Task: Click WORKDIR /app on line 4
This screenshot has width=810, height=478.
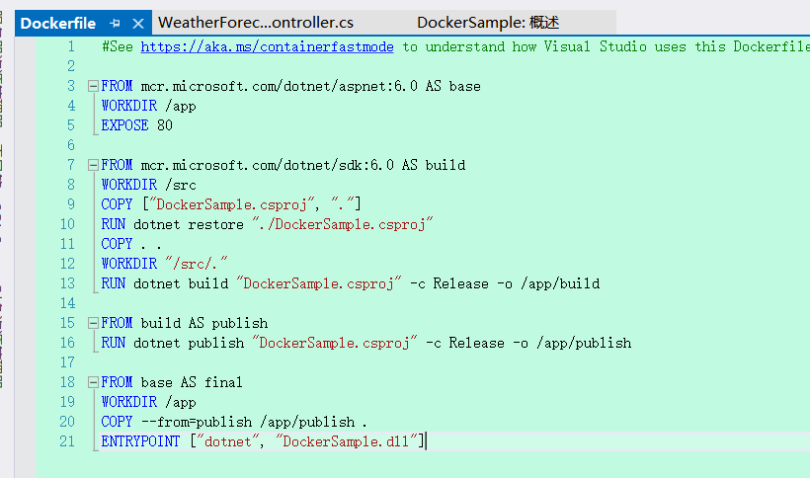Action: 149,107
